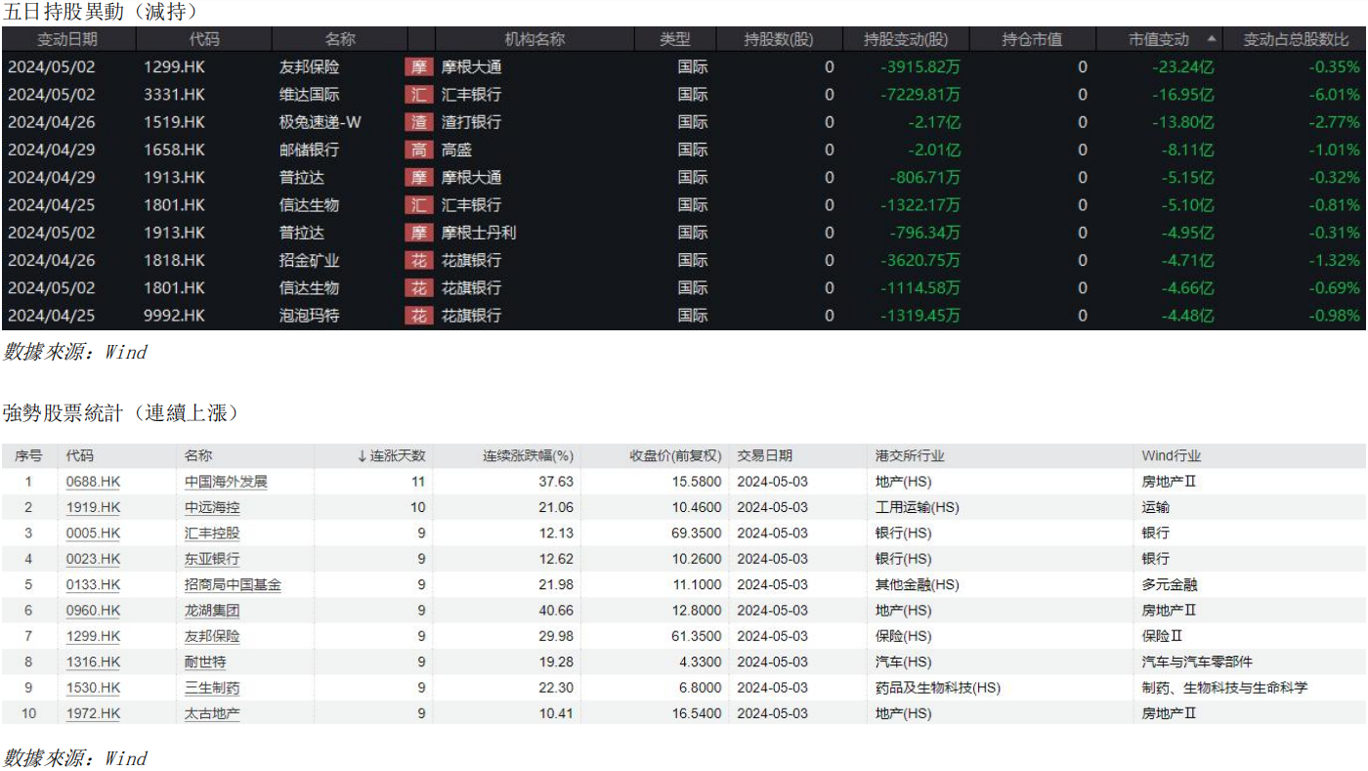Open the 中远海控 name link

click(212, 507)
